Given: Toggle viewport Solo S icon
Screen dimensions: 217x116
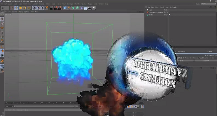Looking at the screenshot, I should pyautogui.click(x=2, y=55).
